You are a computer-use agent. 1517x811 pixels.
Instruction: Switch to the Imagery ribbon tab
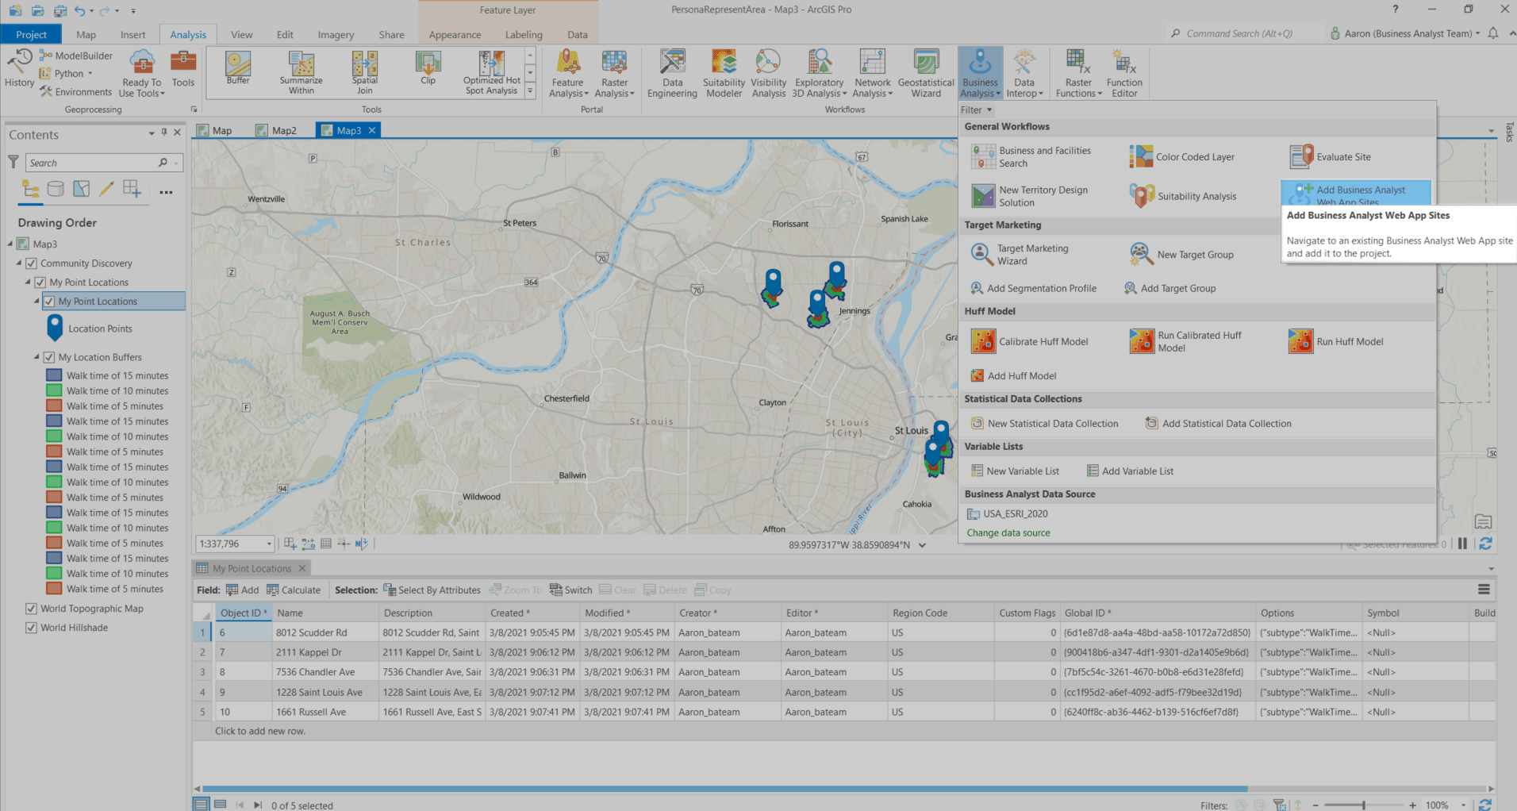[x=335, y=34]
